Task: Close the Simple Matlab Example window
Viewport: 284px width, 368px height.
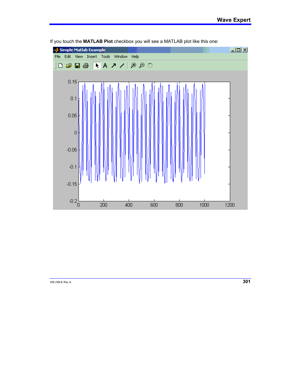Action: [x=245, y=50]
